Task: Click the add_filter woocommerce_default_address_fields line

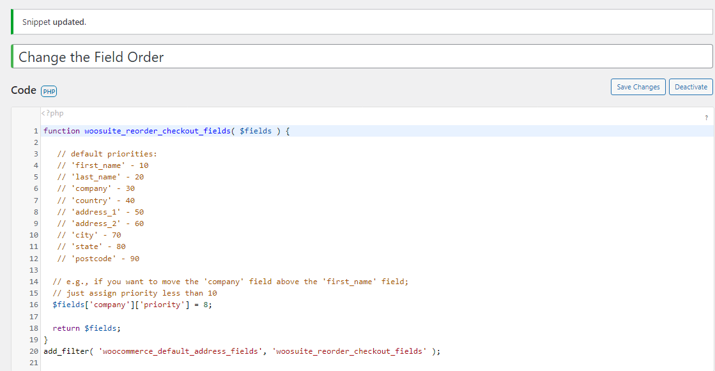Action: [242, 351]
